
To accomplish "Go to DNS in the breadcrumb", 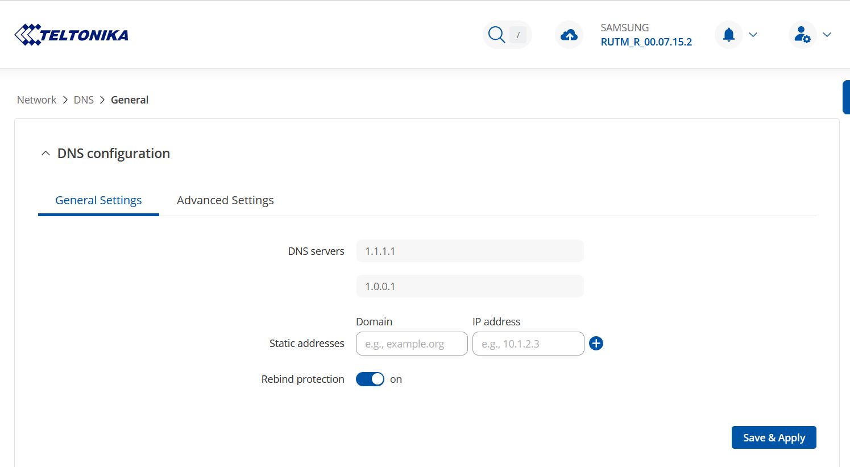I will (84, 100).
